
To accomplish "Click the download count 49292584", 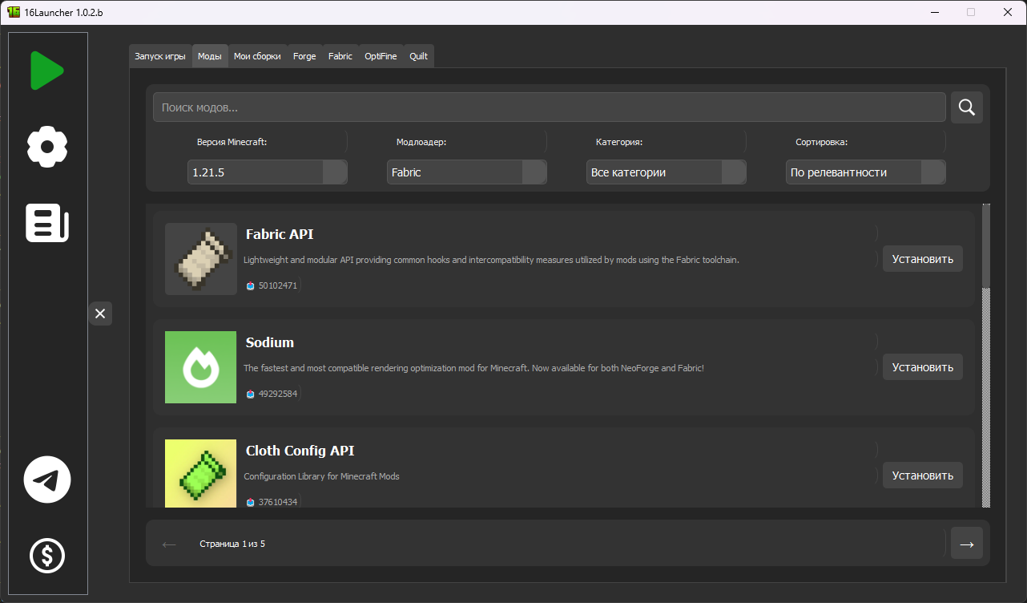I will (x=278, y=394).
